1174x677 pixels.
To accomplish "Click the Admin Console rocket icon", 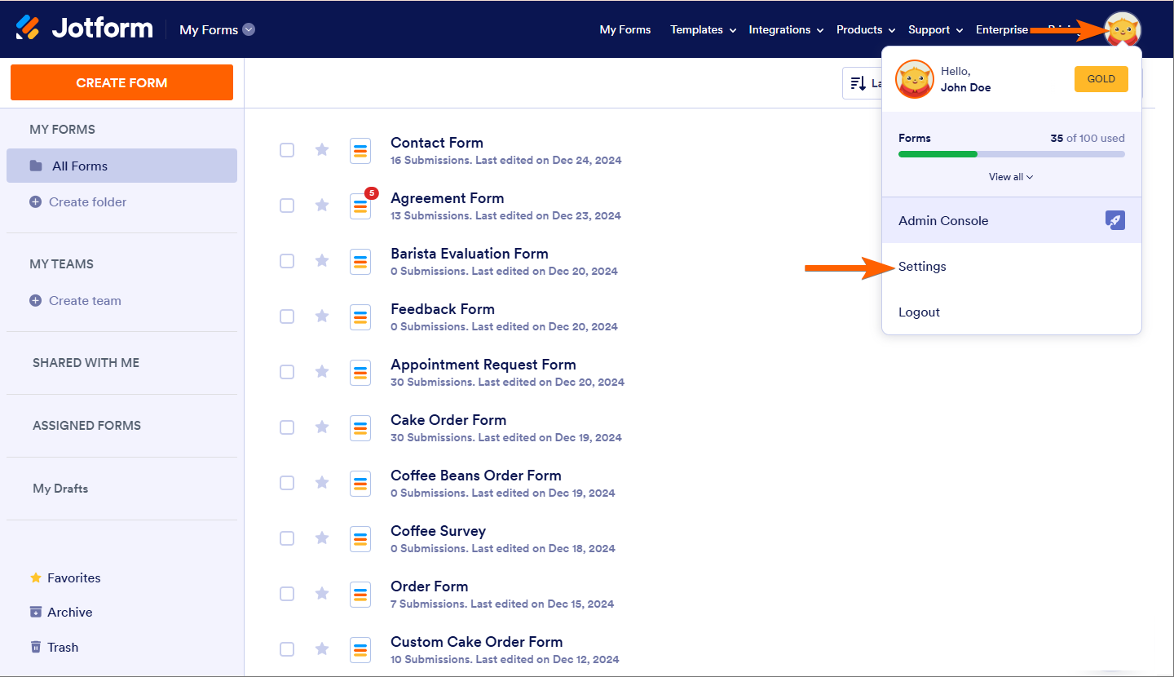I will coord(1115,220).
